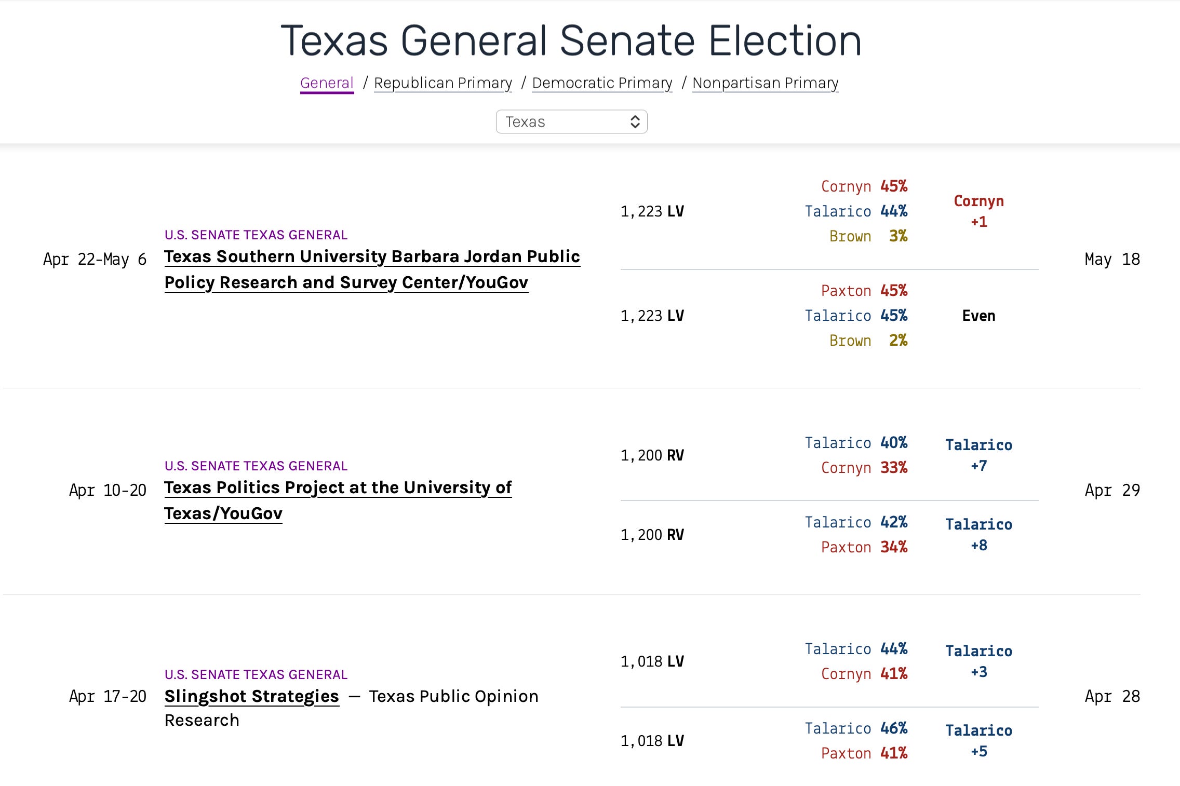Click the date range 'Apr 10-20'

coord(108,490)
